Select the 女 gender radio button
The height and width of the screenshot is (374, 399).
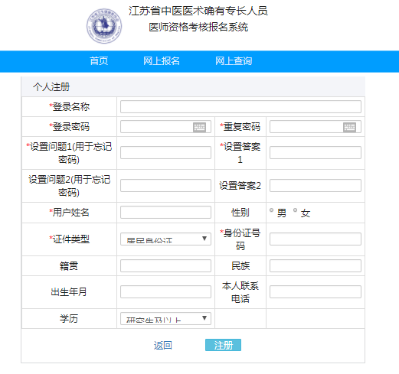click(x=295, y=210)
